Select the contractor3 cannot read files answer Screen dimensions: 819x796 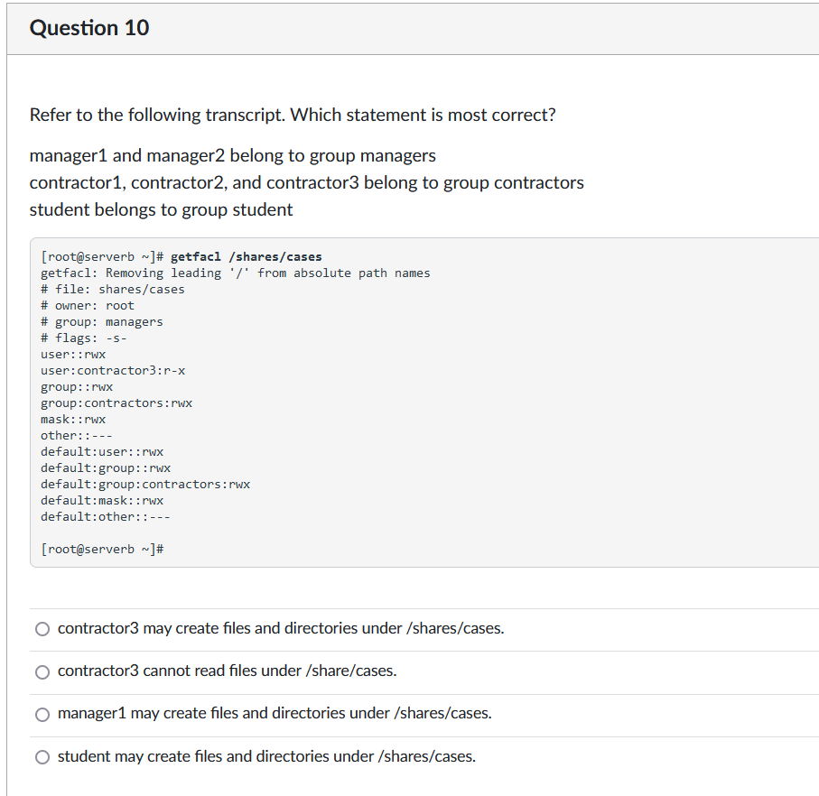tap(42, 671)
